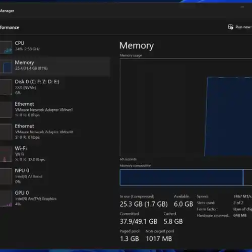Open Ethernet VMnet1 adapter entry
The height and width of the screenshot is (252, 252).
click(x=55, y=109)
